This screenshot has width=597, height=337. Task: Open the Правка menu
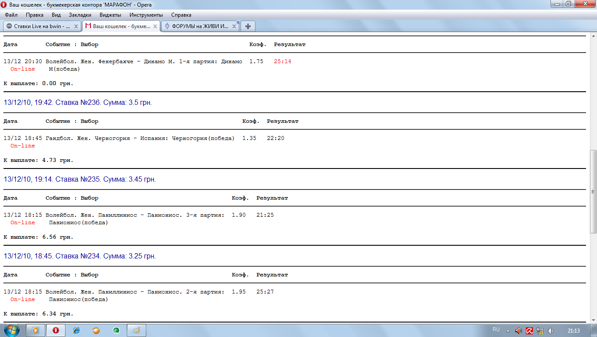coord(35,15)
